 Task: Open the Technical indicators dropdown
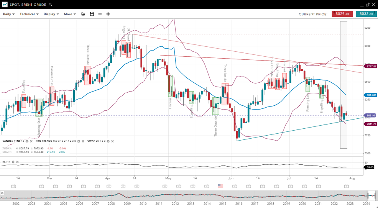click(x=29, y=14)
